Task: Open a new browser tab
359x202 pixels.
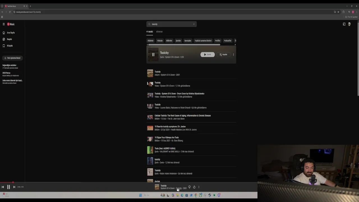Action: coord(30,6)
